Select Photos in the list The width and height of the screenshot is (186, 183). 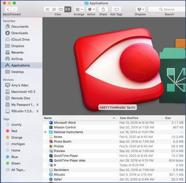(x=114, y=146)
